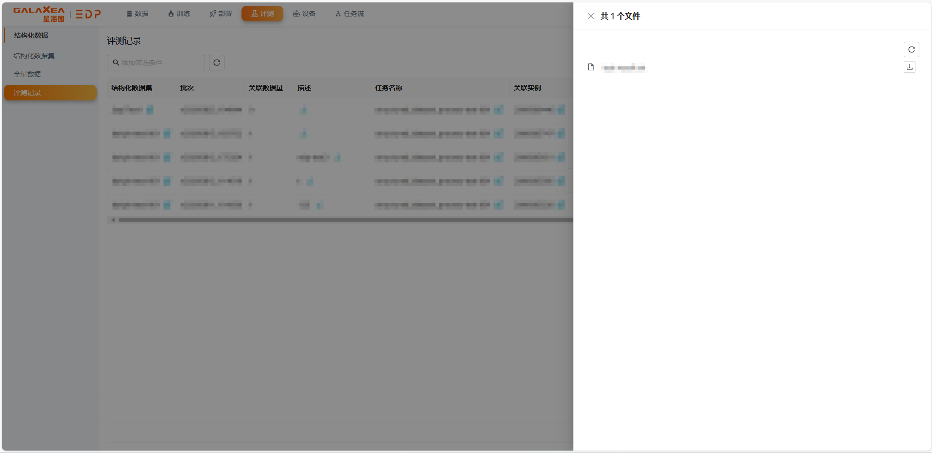Open the 数据 tab

(138, 14)
